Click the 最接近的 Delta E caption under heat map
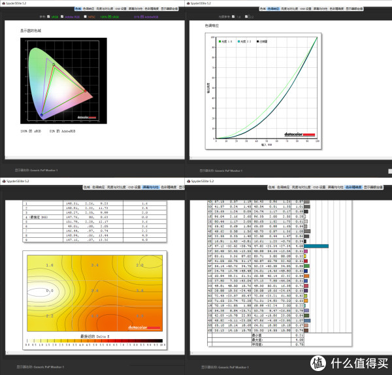This screenshot has width=392, height=375. click(95, 336)
